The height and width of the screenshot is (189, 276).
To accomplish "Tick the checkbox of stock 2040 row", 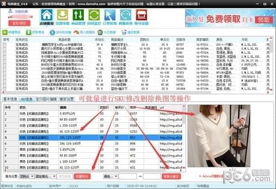I will 5,53.
